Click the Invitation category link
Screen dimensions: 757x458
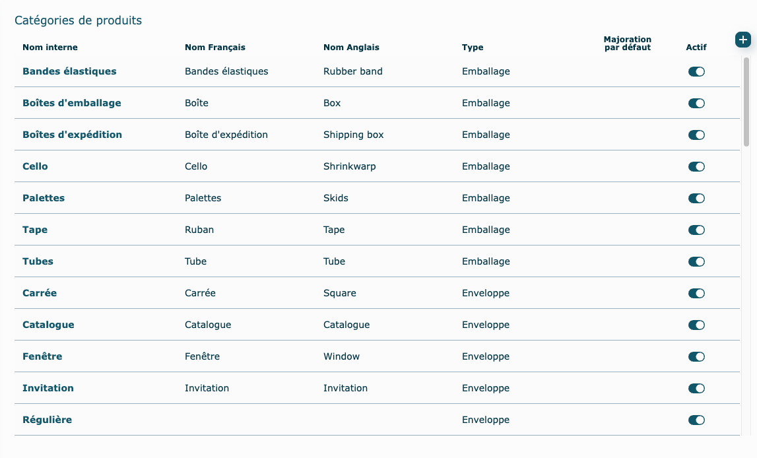pyautogui.click(x=48, y=388)
